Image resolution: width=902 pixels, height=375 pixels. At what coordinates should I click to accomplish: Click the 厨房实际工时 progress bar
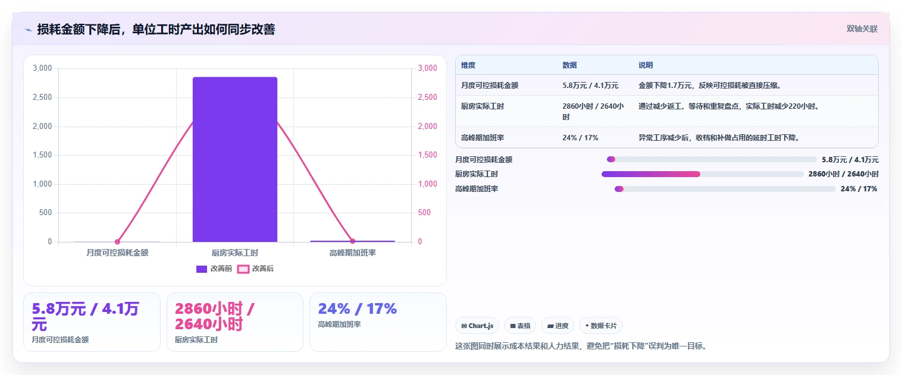[703, 174]
